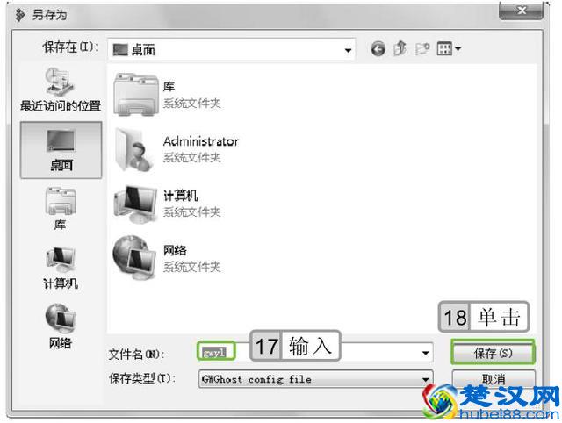Open Network (网络) in left sidebar
562x423 pixels.
click(61, 326)
